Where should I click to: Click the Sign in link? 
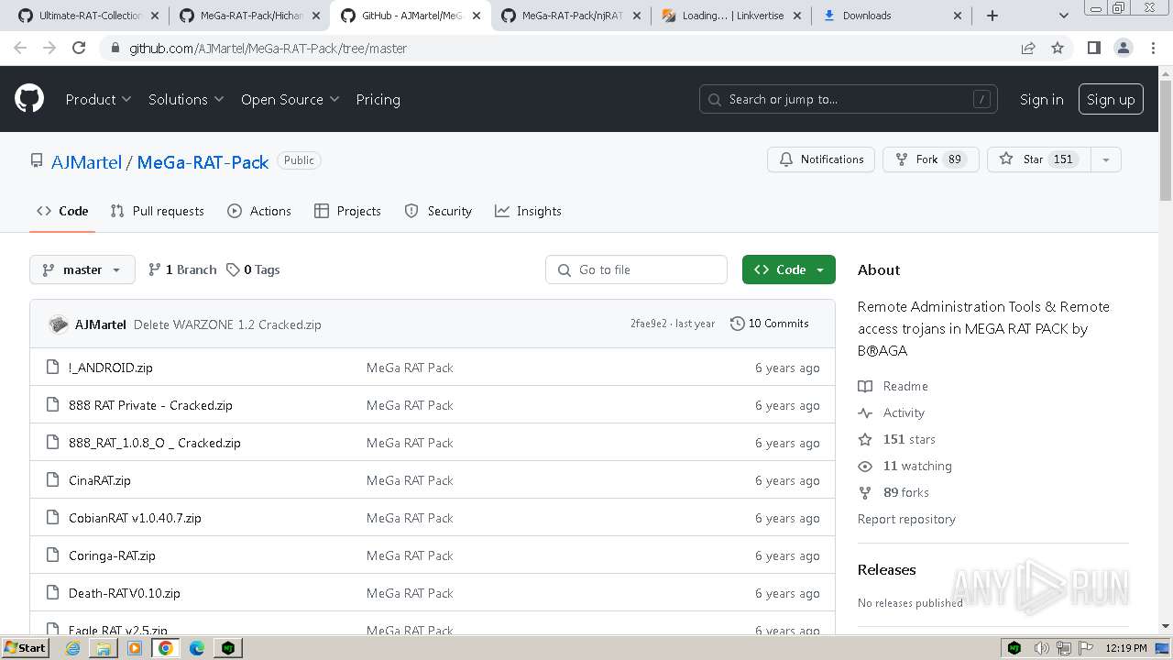click(x=1041, y=99)
